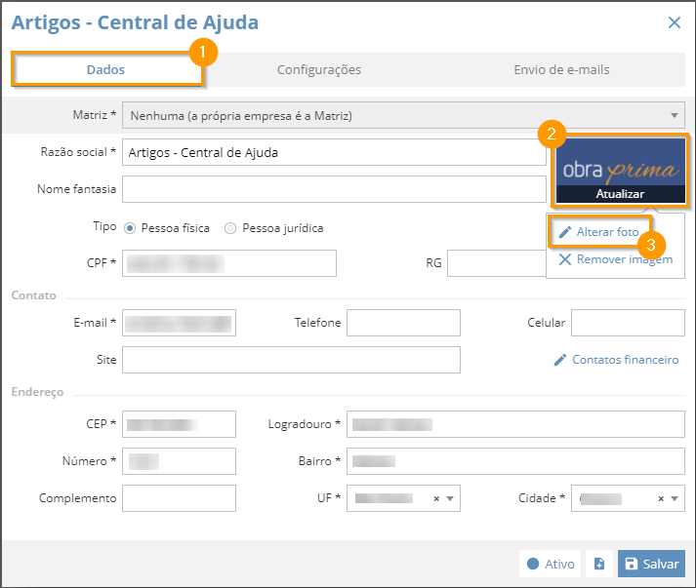The height and width of the screenshot is (588, 696).
Task: Toggle the Ativo status button
Action: [x=550, y=564]
